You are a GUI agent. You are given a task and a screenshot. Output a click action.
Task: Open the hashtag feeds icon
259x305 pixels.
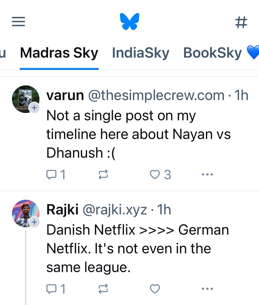(241, 22)
